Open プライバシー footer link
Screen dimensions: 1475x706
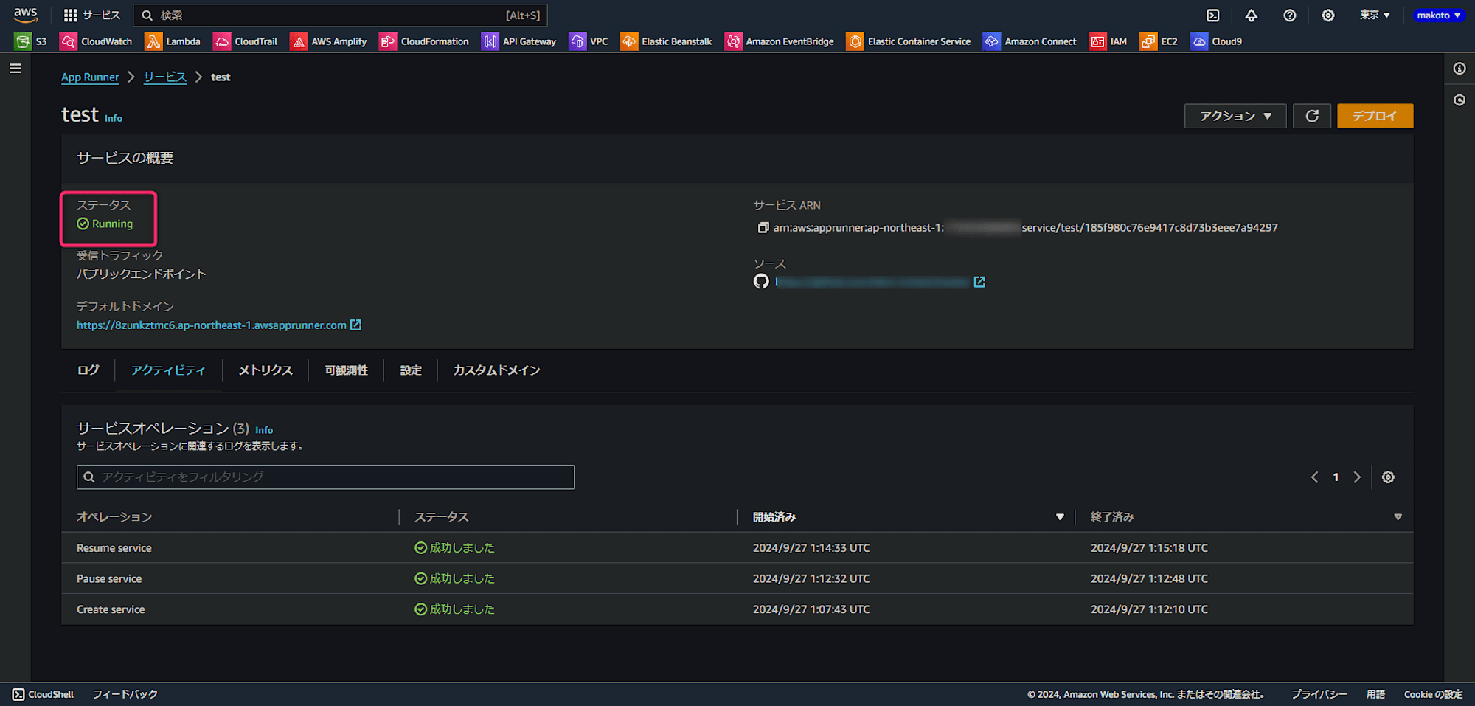[1319, 694]
